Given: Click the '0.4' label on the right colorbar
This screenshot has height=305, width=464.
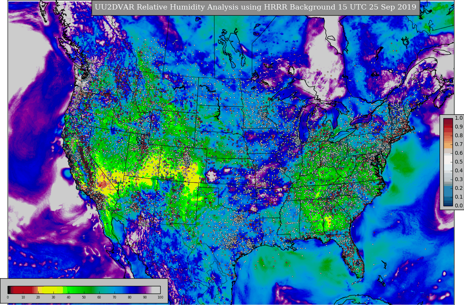Looking at the screenshot, I should point(459,171).
